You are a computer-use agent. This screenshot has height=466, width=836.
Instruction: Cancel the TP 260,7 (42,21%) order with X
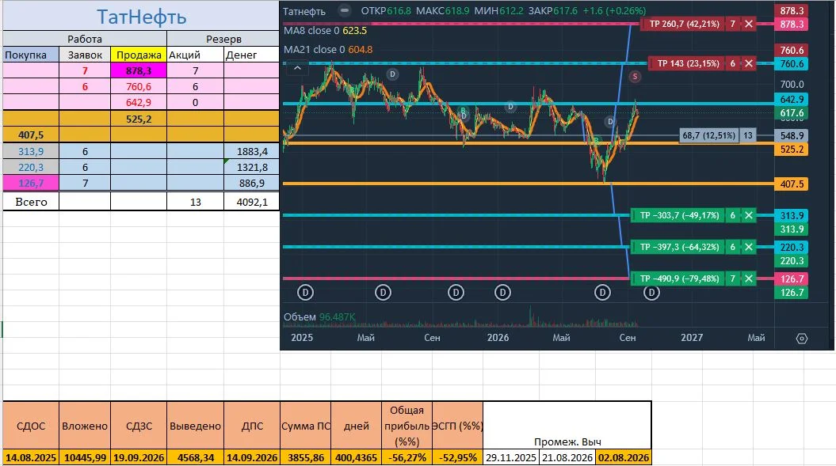point(749,24)
